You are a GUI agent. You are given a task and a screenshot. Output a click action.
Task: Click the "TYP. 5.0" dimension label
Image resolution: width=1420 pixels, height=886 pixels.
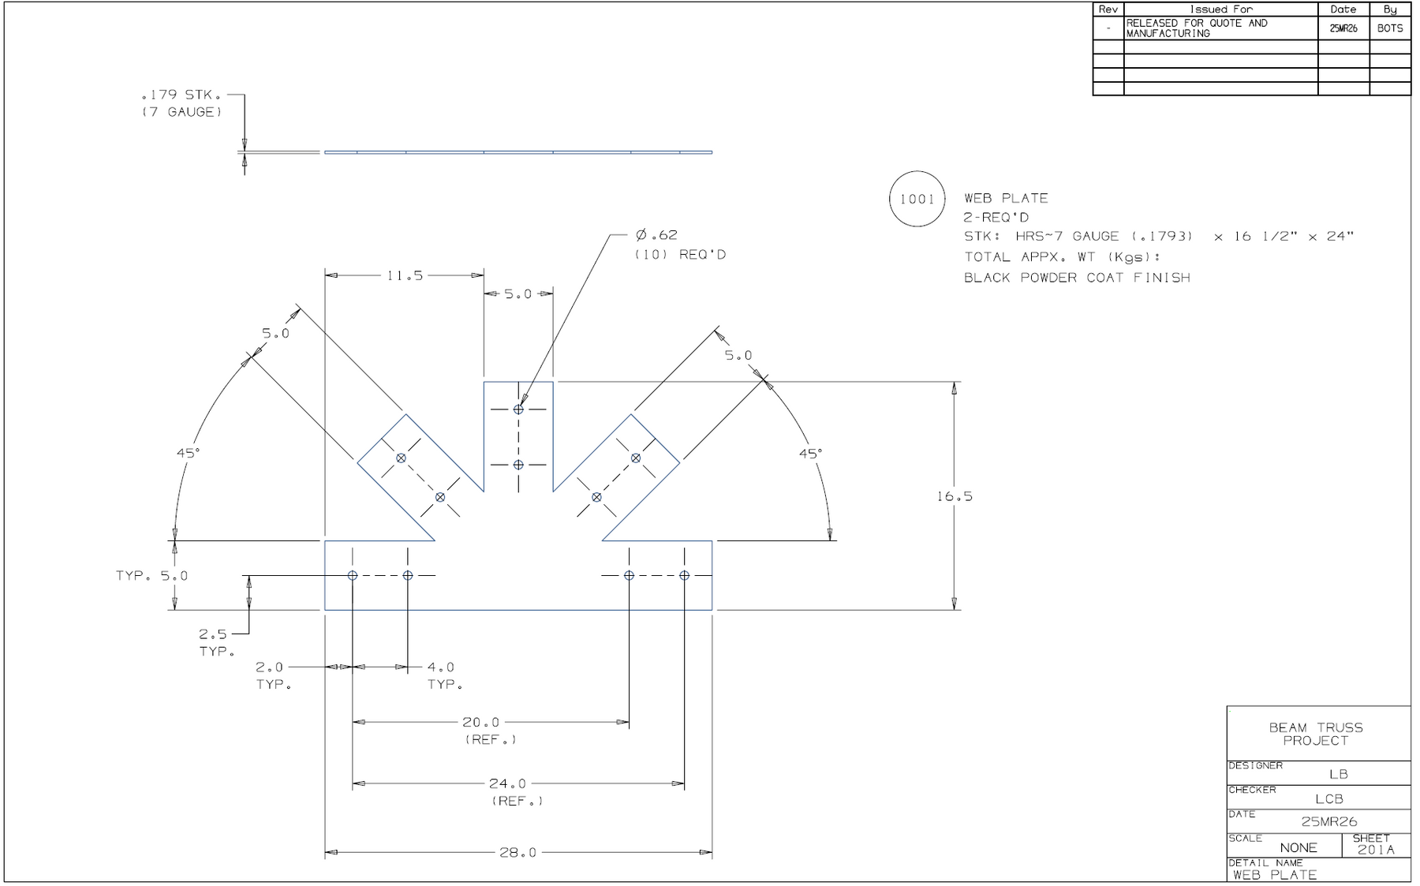pos(152,576)
